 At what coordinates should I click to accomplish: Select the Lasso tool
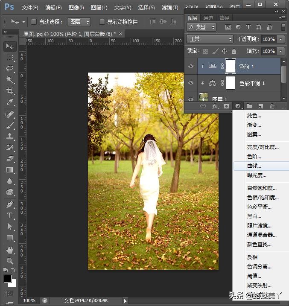coord(10,69)
